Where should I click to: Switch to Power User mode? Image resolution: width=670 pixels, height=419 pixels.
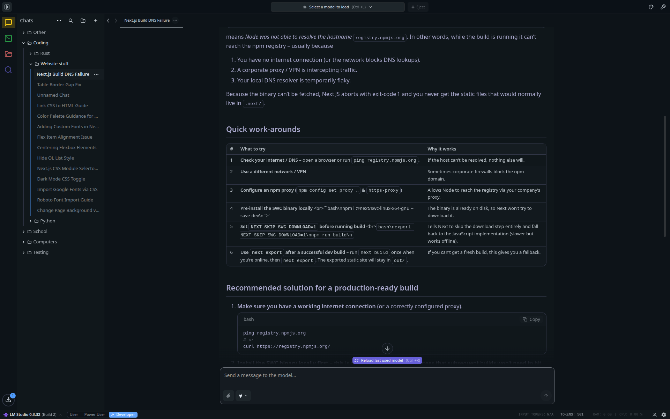coord(95,414)
